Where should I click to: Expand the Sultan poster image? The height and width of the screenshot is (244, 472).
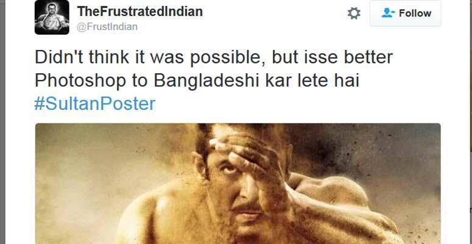238,184
